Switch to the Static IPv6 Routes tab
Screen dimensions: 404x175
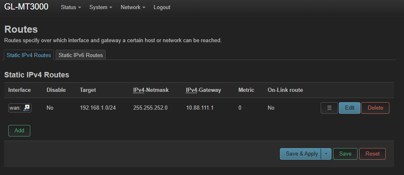[x=80, y=55]
